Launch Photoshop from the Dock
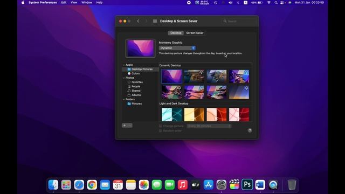 (x=247, y=184)
